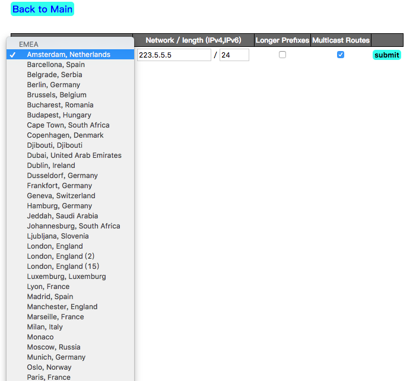Pick Dubai, United Arab Emirates option
Viewport: 416px width, 381px height.
(x=74, y=155)
